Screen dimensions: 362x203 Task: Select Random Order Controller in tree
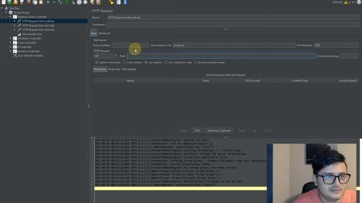pyautogui.click(x=32, y=17)
